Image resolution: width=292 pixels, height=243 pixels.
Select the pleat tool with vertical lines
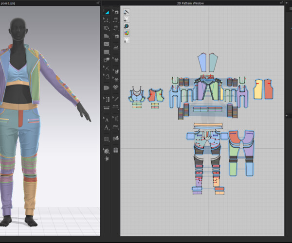107,139
